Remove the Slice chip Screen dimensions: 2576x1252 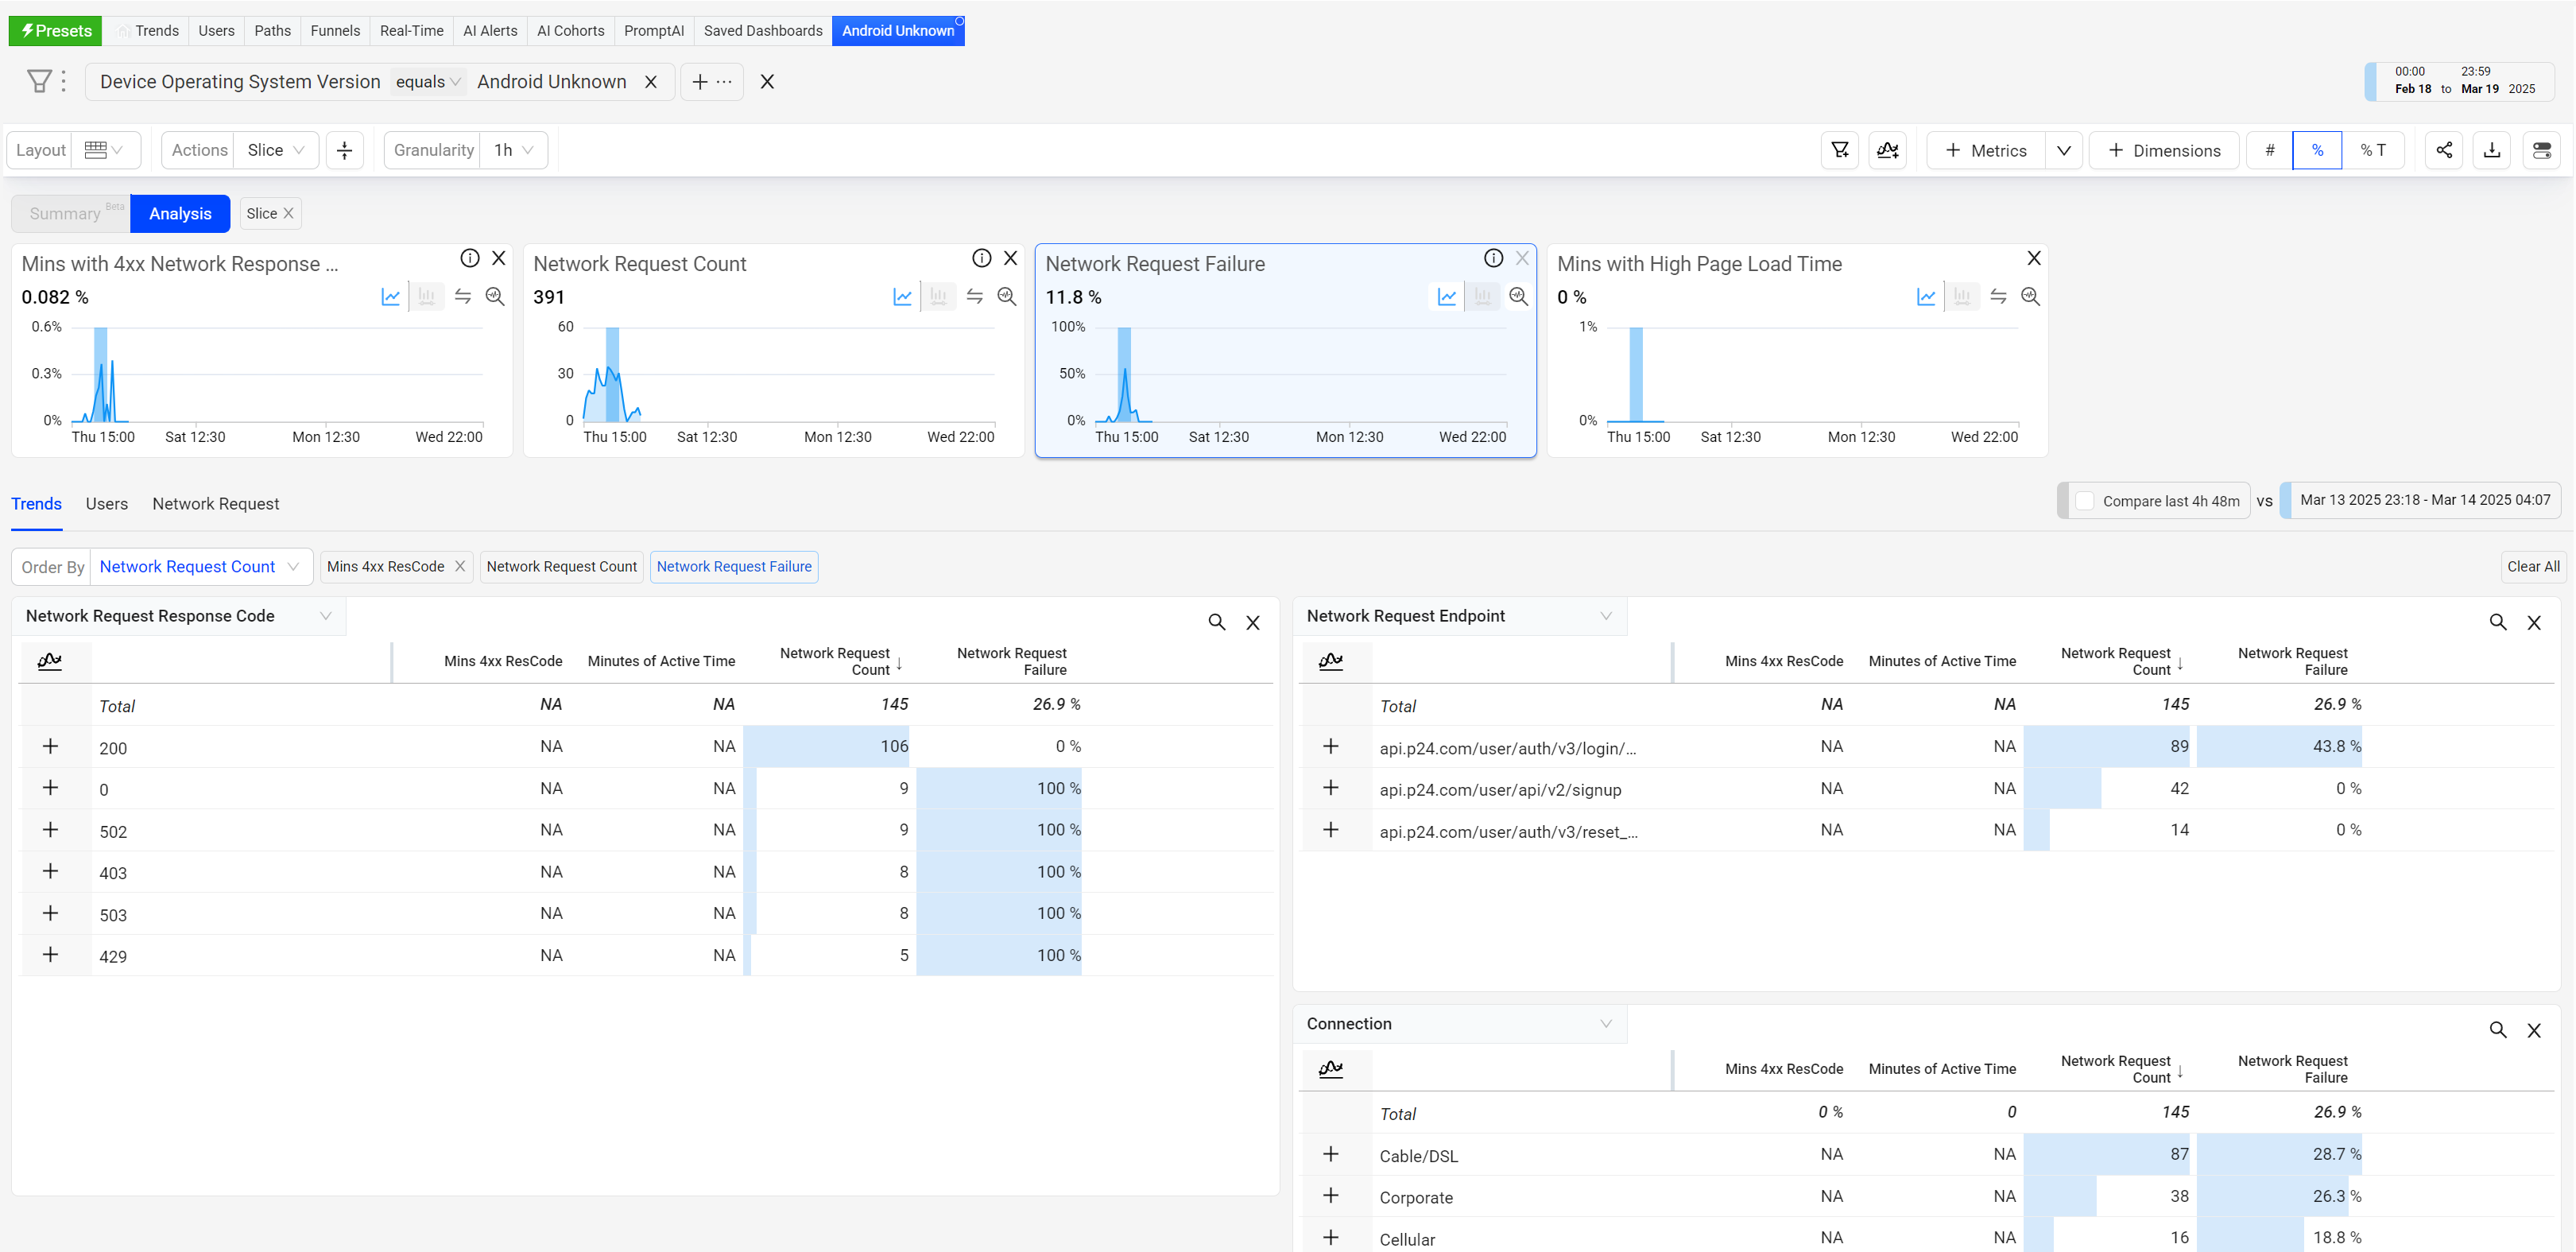(x=288, y=213)
